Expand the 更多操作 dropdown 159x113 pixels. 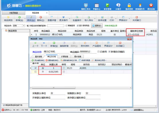70,19
